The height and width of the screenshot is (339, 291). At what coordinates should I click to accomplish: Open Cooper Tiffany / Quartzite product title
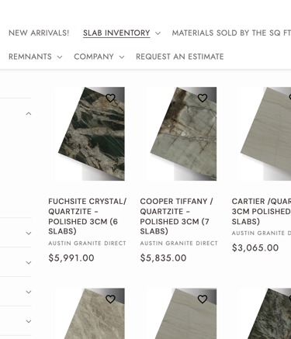tap(176, 216)
